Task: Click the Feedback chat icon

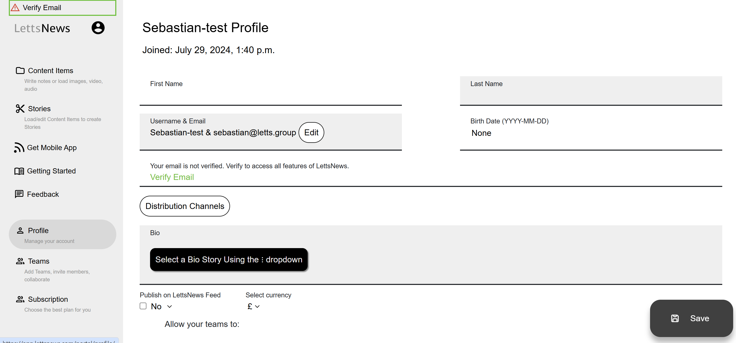Action: 19,194
